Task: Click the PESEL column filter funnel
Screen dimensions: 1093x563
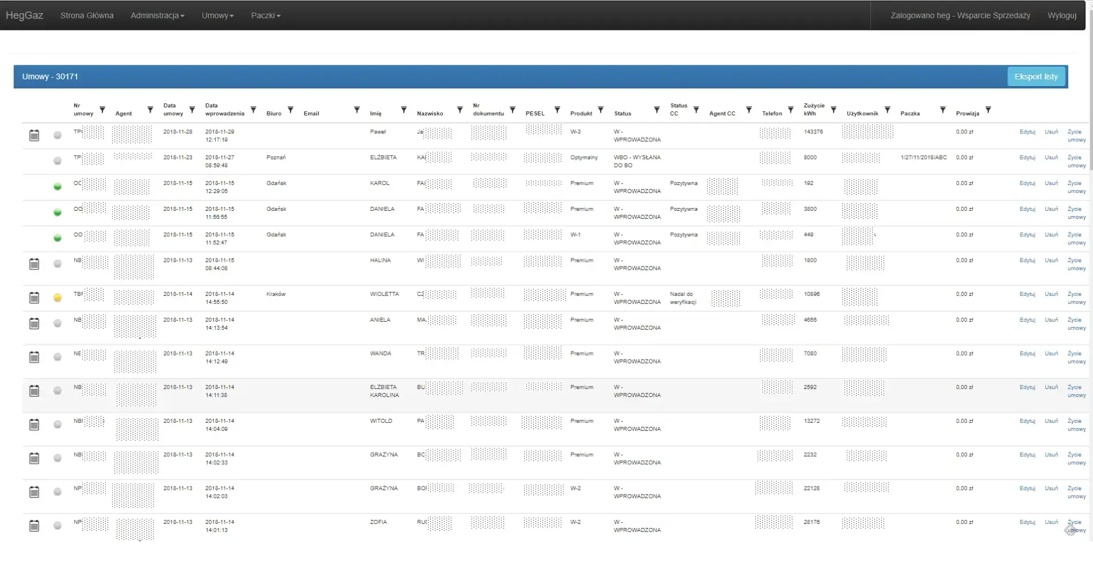Action: 557,110
